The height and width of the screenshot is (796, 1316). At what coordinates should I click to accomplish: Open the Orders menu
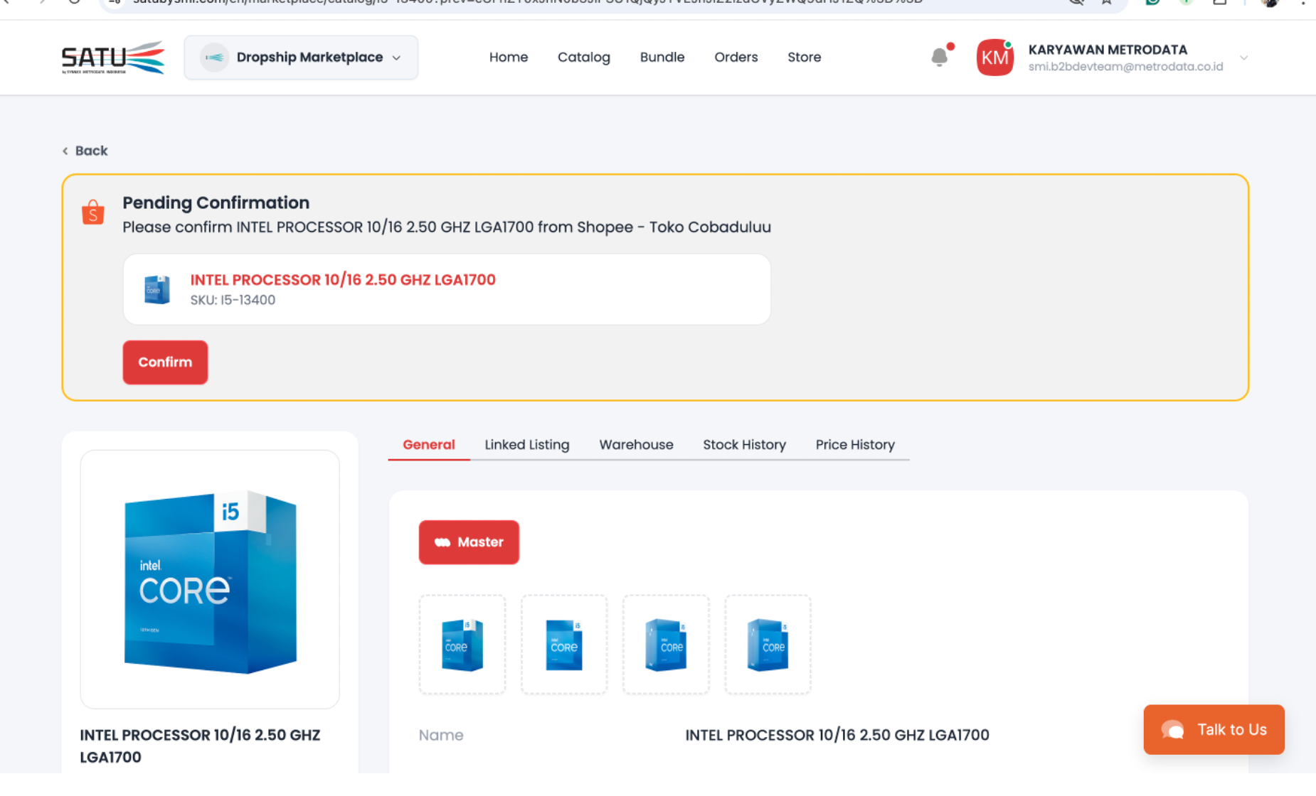[x=736, y=58]
